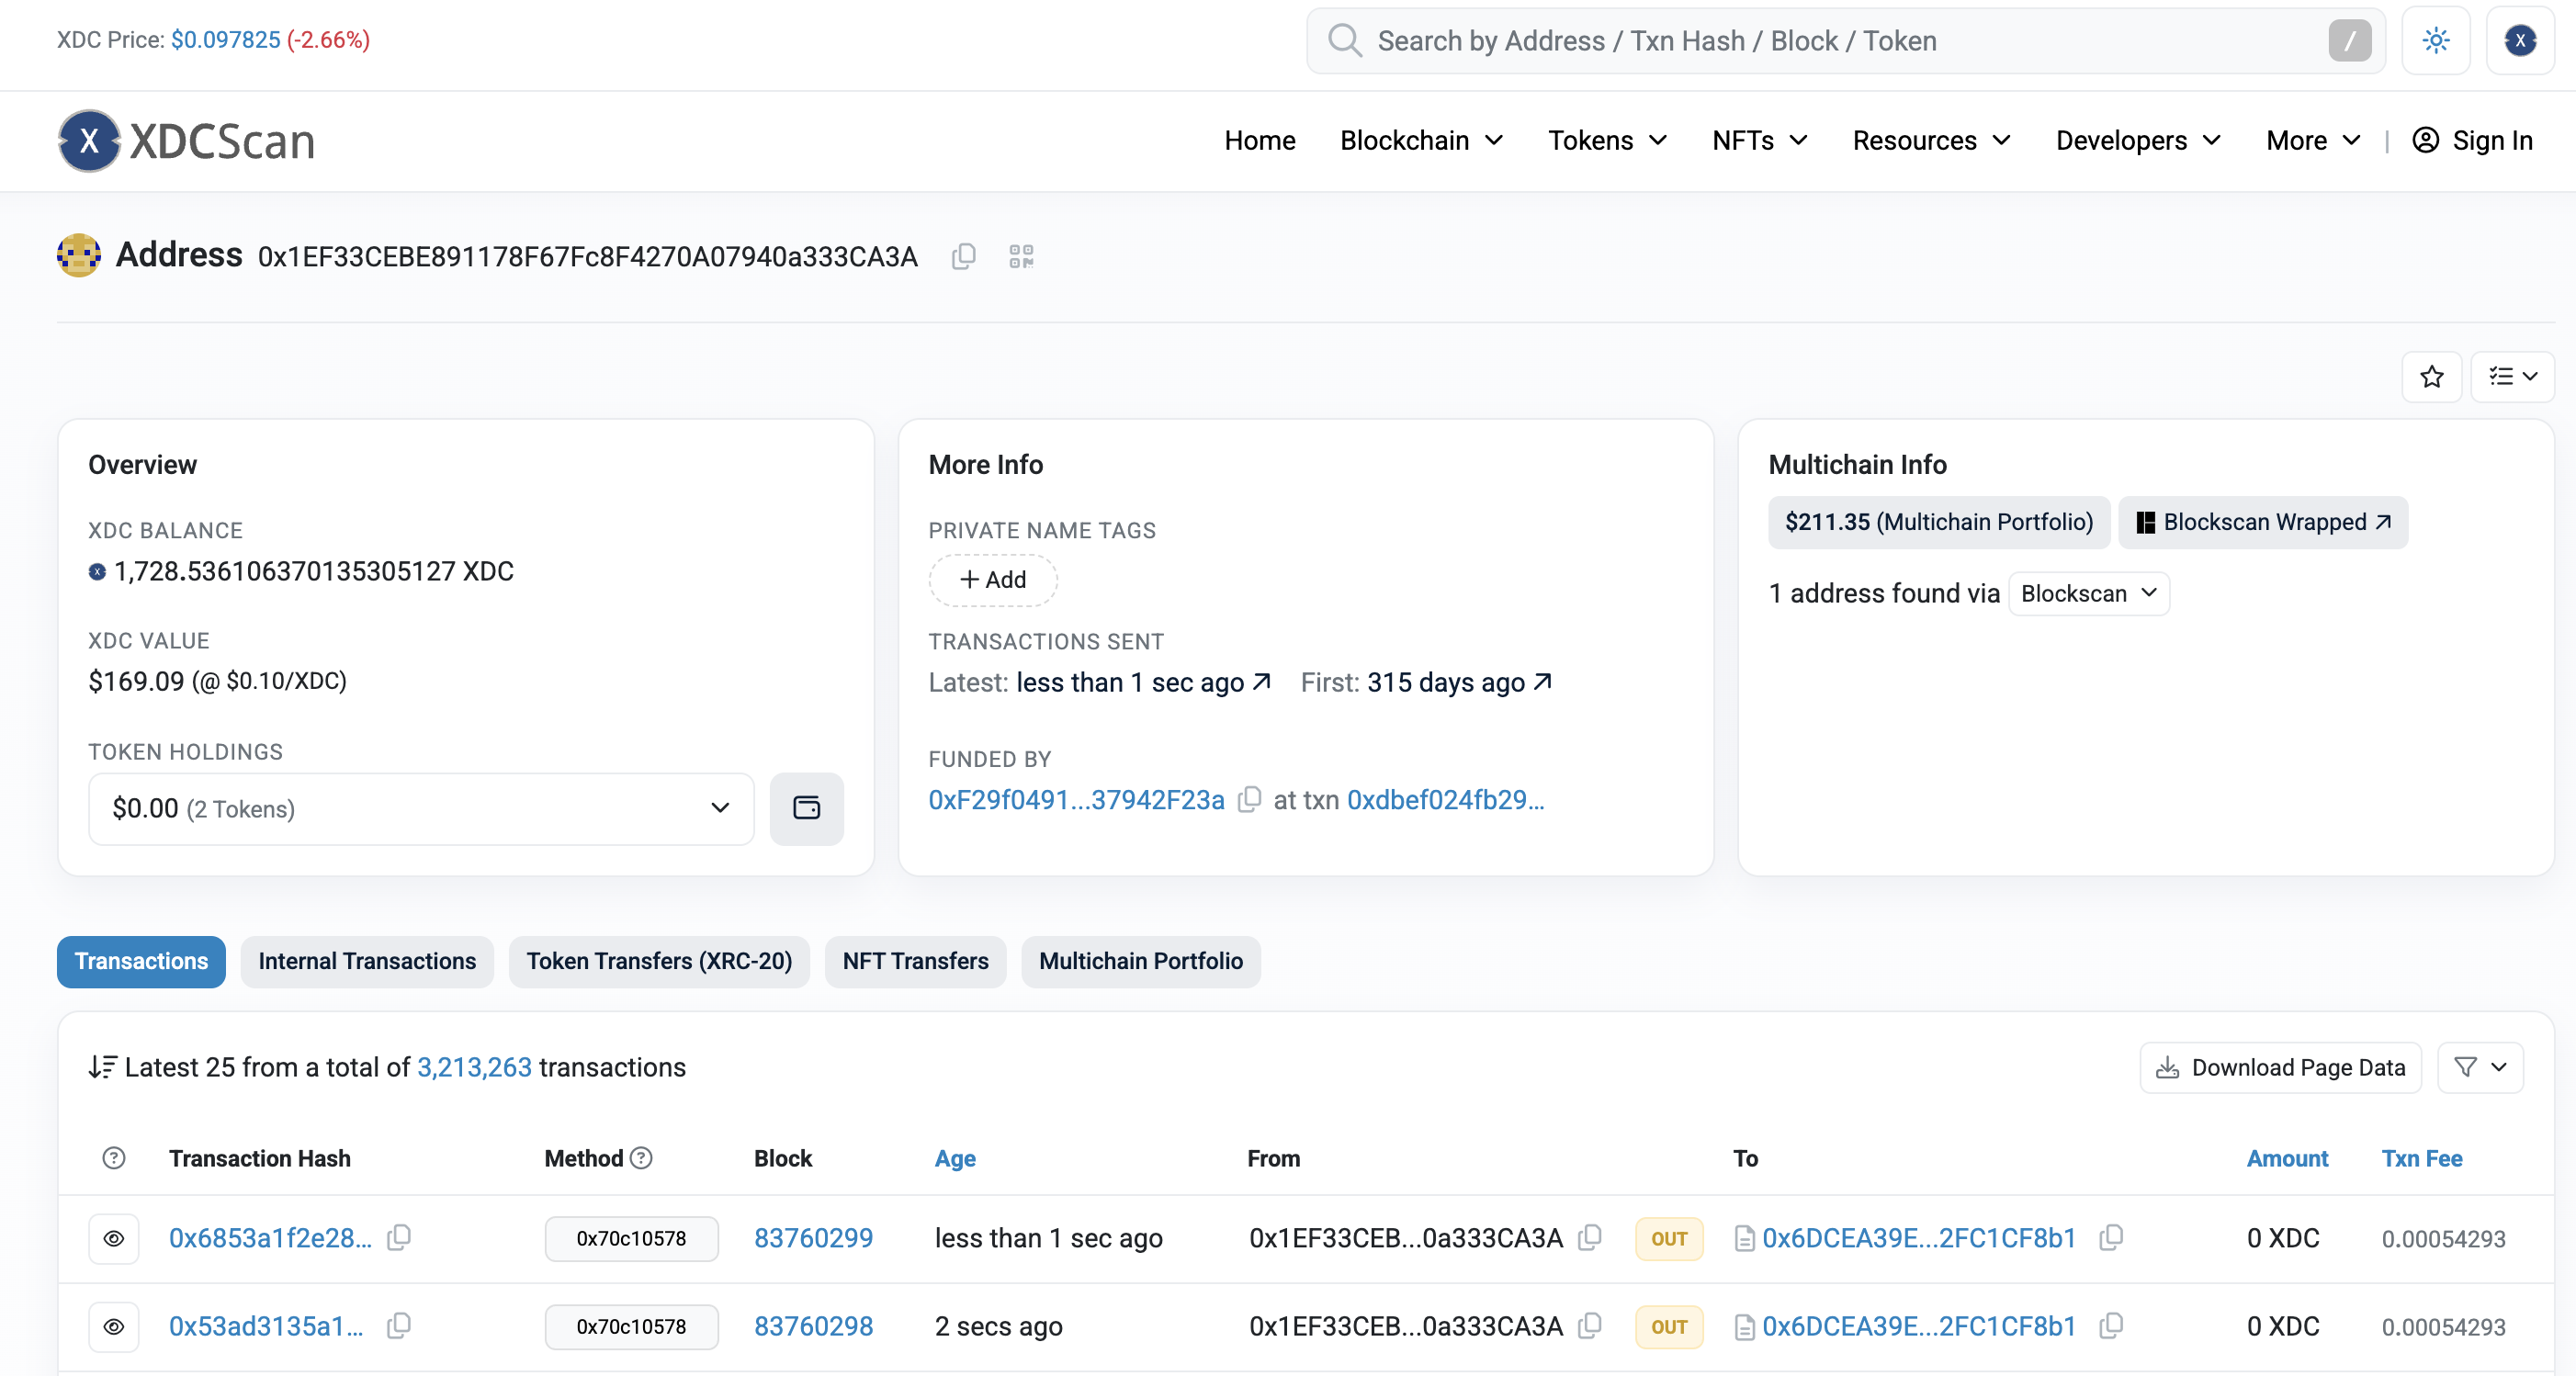The image size is (2576, 1376).
Task: Copy the funded-by address 0xF29f0491
Action: tap(1249, 800)
